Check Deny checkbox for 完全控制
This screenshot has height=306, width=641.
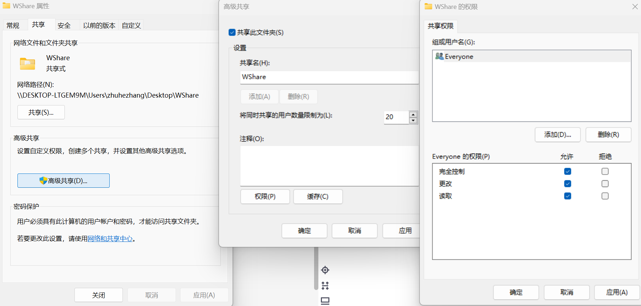(605, 171)
